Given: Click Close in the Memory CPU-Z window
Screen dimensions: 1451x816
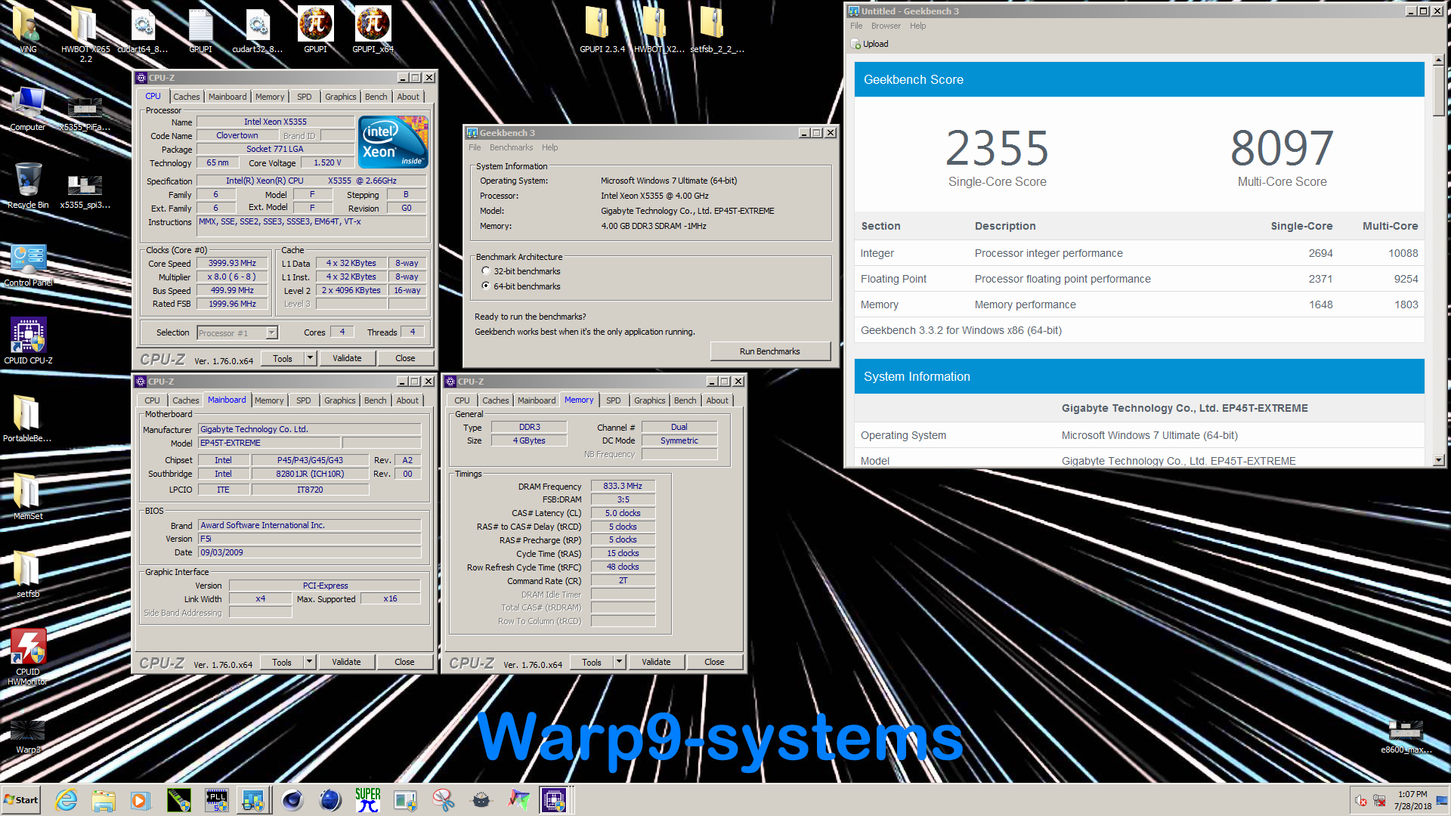Looking at the screenshot, I should click(x=714, y=662).
